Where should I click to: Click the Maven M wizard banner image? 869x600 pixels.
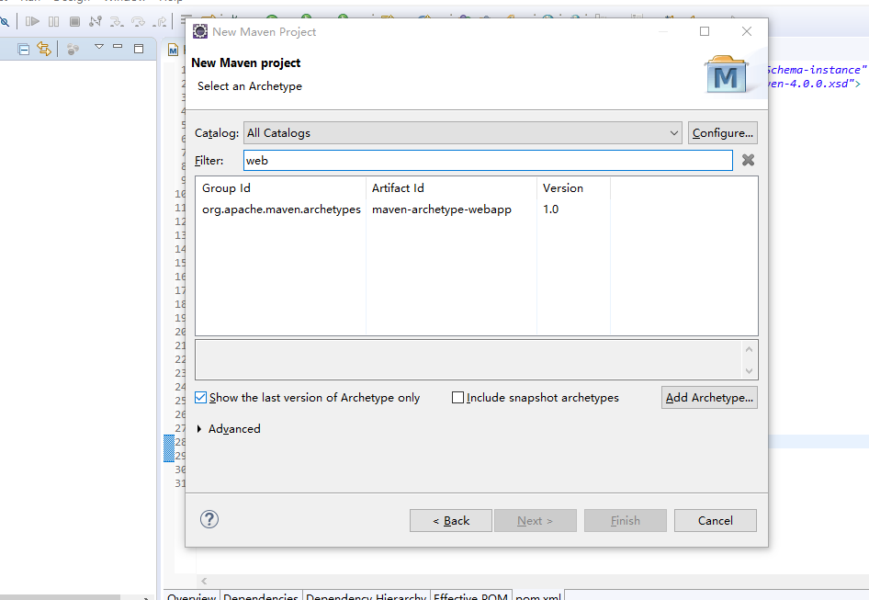tap(726, 74)
